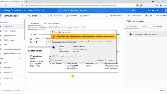The height and width of the screenshot is (94, 167).
Task: Open the help question mark icon
Action: click(x=153, y=10)
